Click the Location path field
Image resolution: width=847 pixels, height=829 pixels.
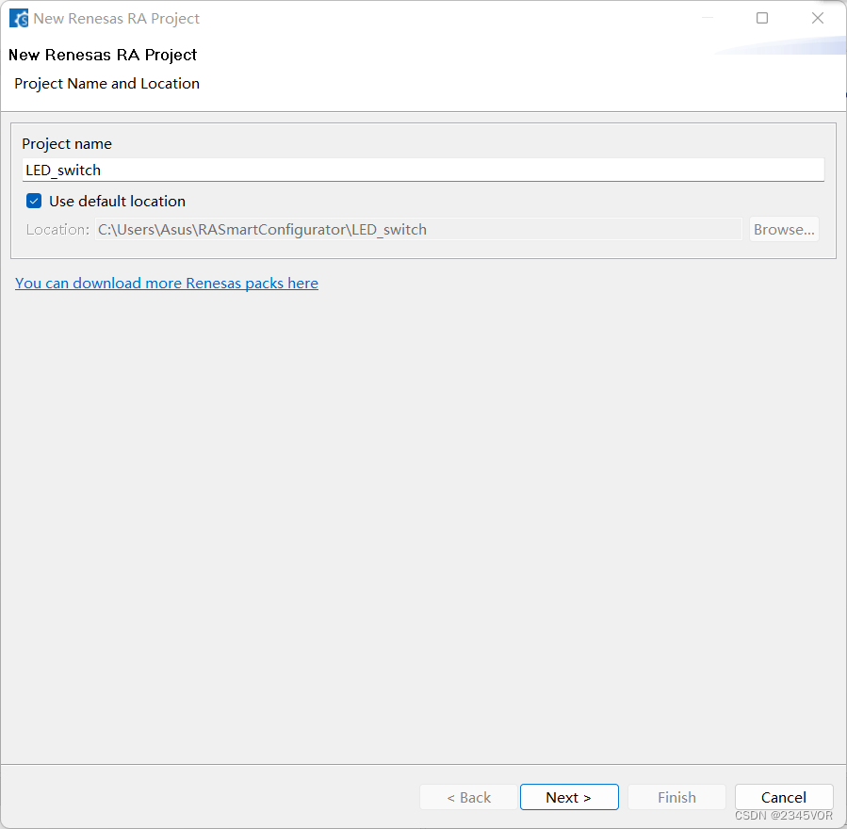(x=418, y=230)
